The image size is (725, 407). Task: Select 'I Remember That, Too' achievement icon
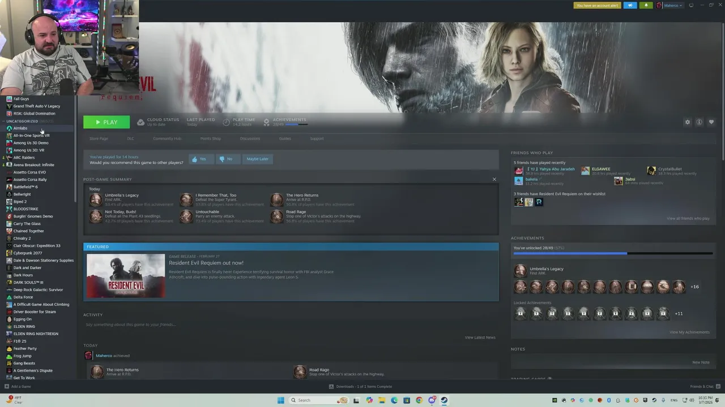tap(186, 200)
